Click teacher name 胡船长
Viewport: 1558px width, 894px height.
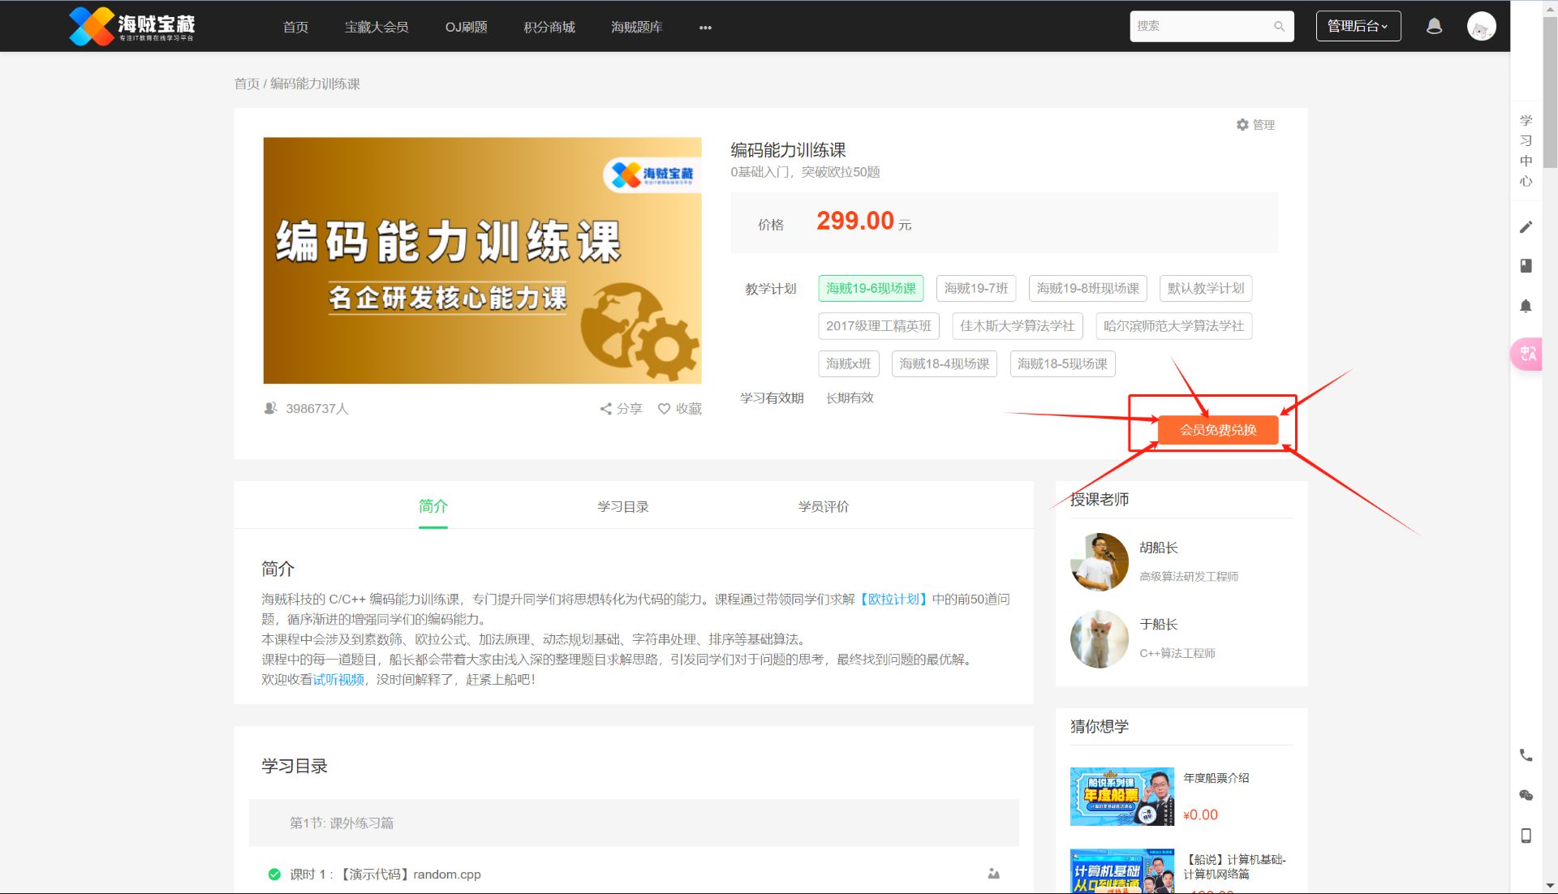pos(1158,548)
